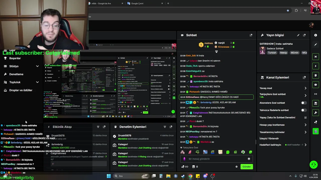The width and height of the screenshot is (321, 180).
Task: Open Denetleme in the left menu
Action: click(x=16, y=74)
